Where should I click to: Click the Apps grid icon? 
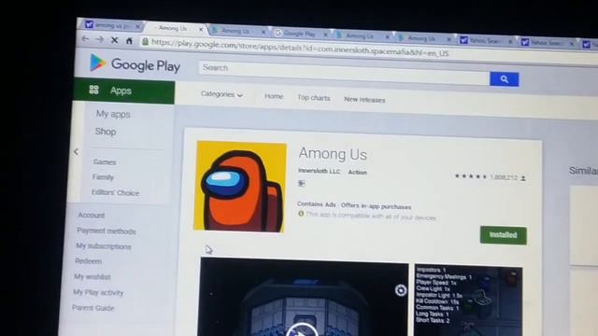pos(93,90)
